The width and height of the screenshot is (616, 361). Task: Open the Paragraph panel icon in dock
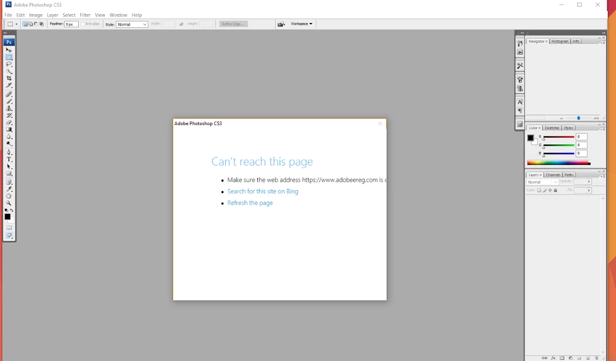[x=520, y=111]
